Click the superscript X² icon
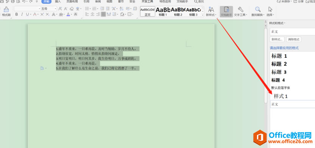Image resolution: width=315 pixels, height=148 pixels. 42,14
